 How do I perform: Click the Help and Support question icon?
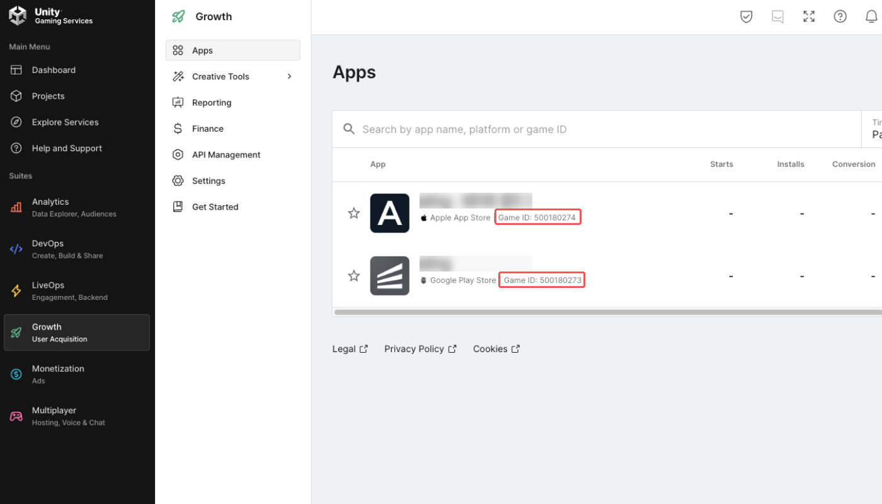(16, 149)
